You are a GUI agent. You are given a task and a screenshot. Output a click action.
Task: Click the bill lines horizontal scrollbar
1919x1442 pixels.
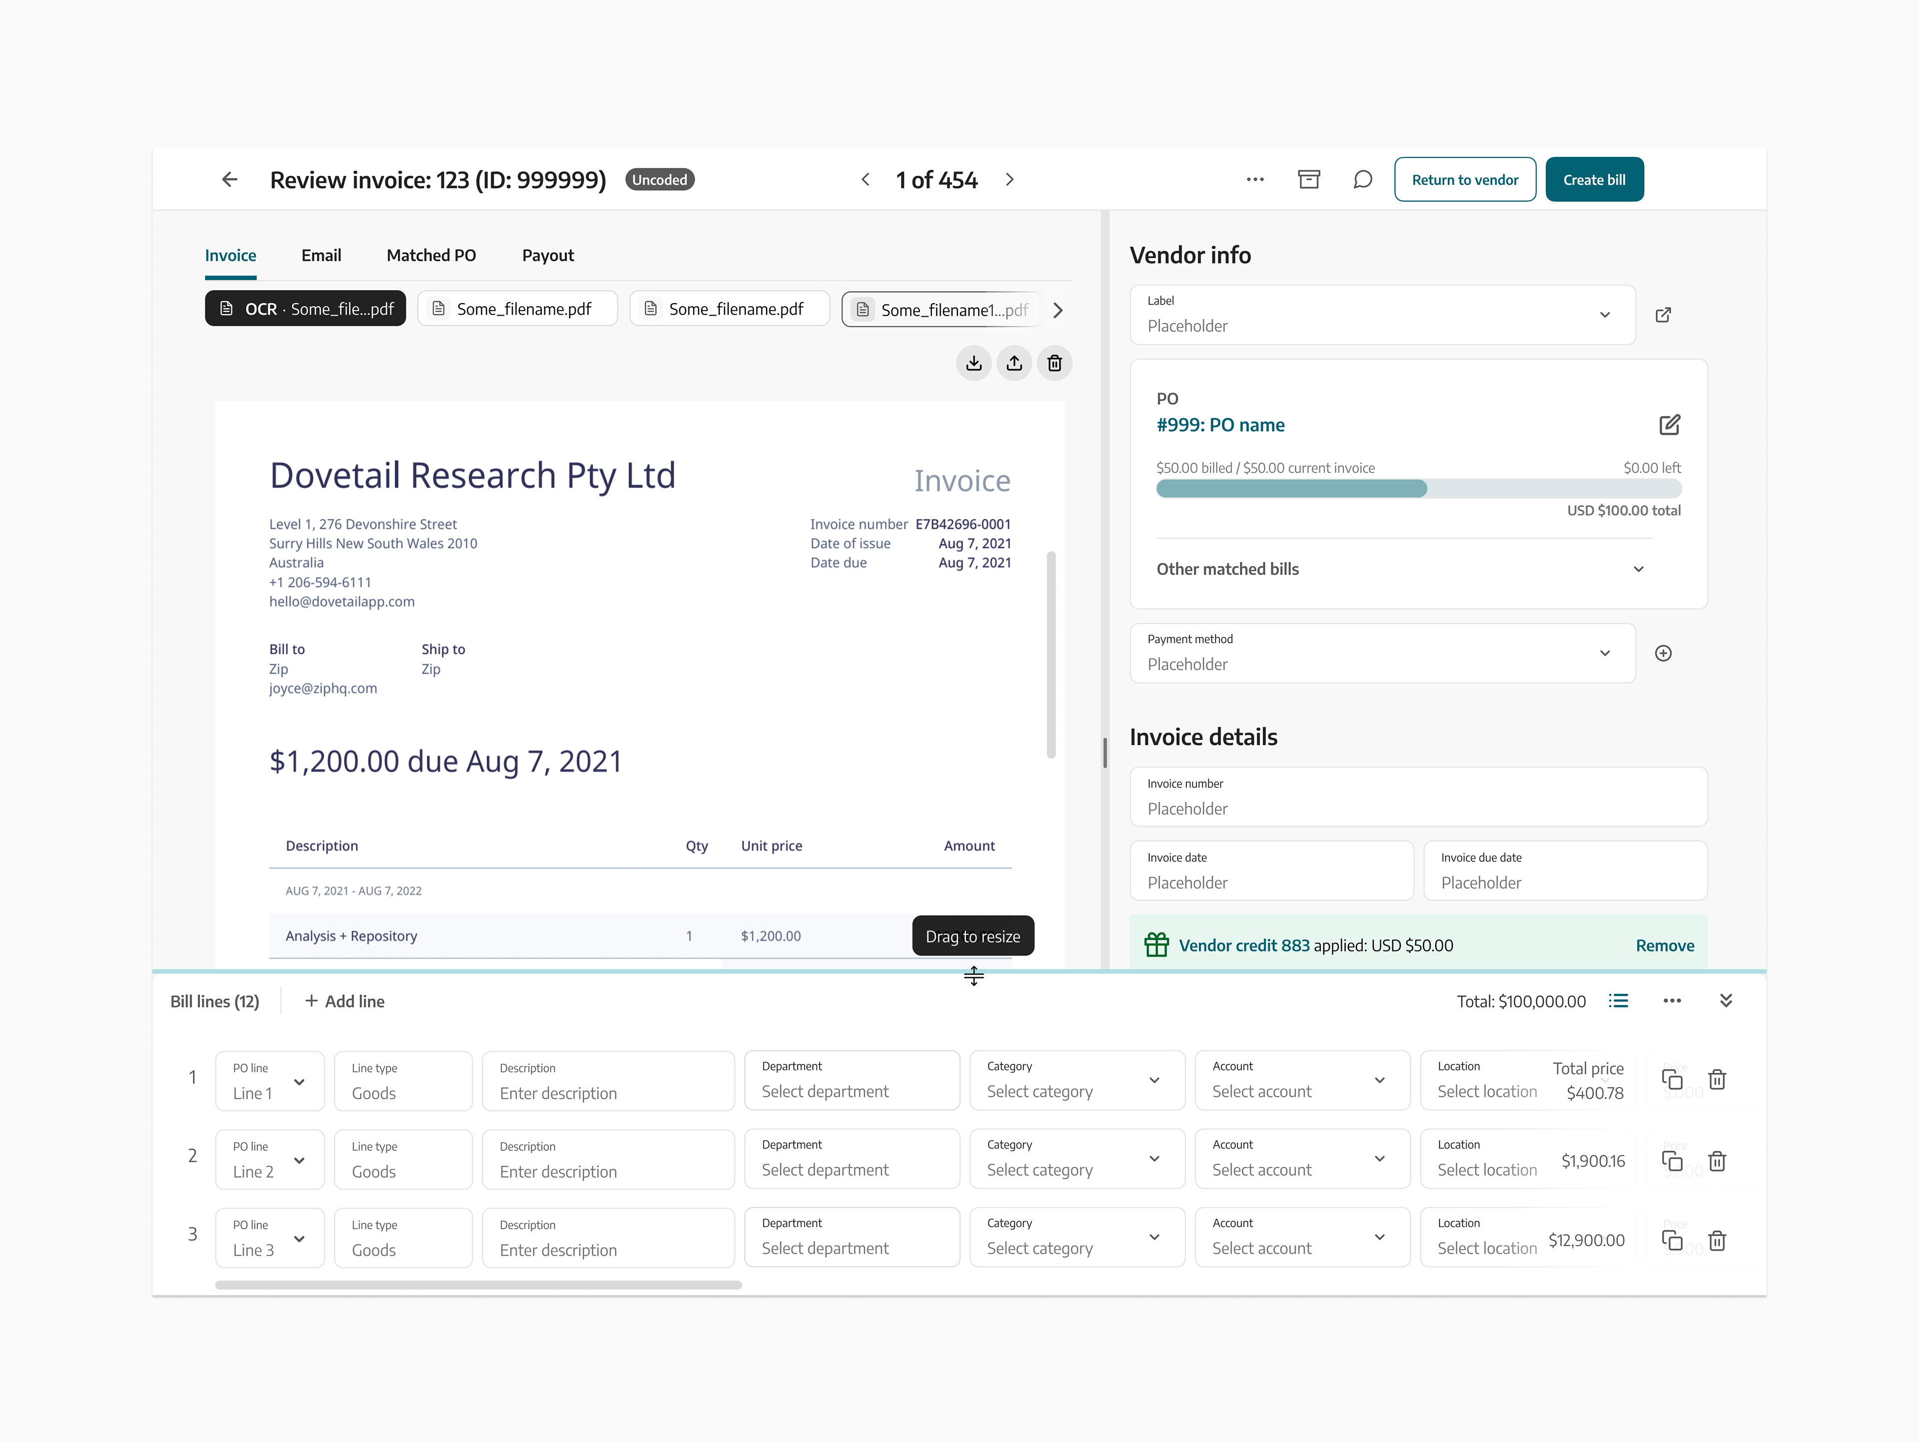tap(478, 1285)
